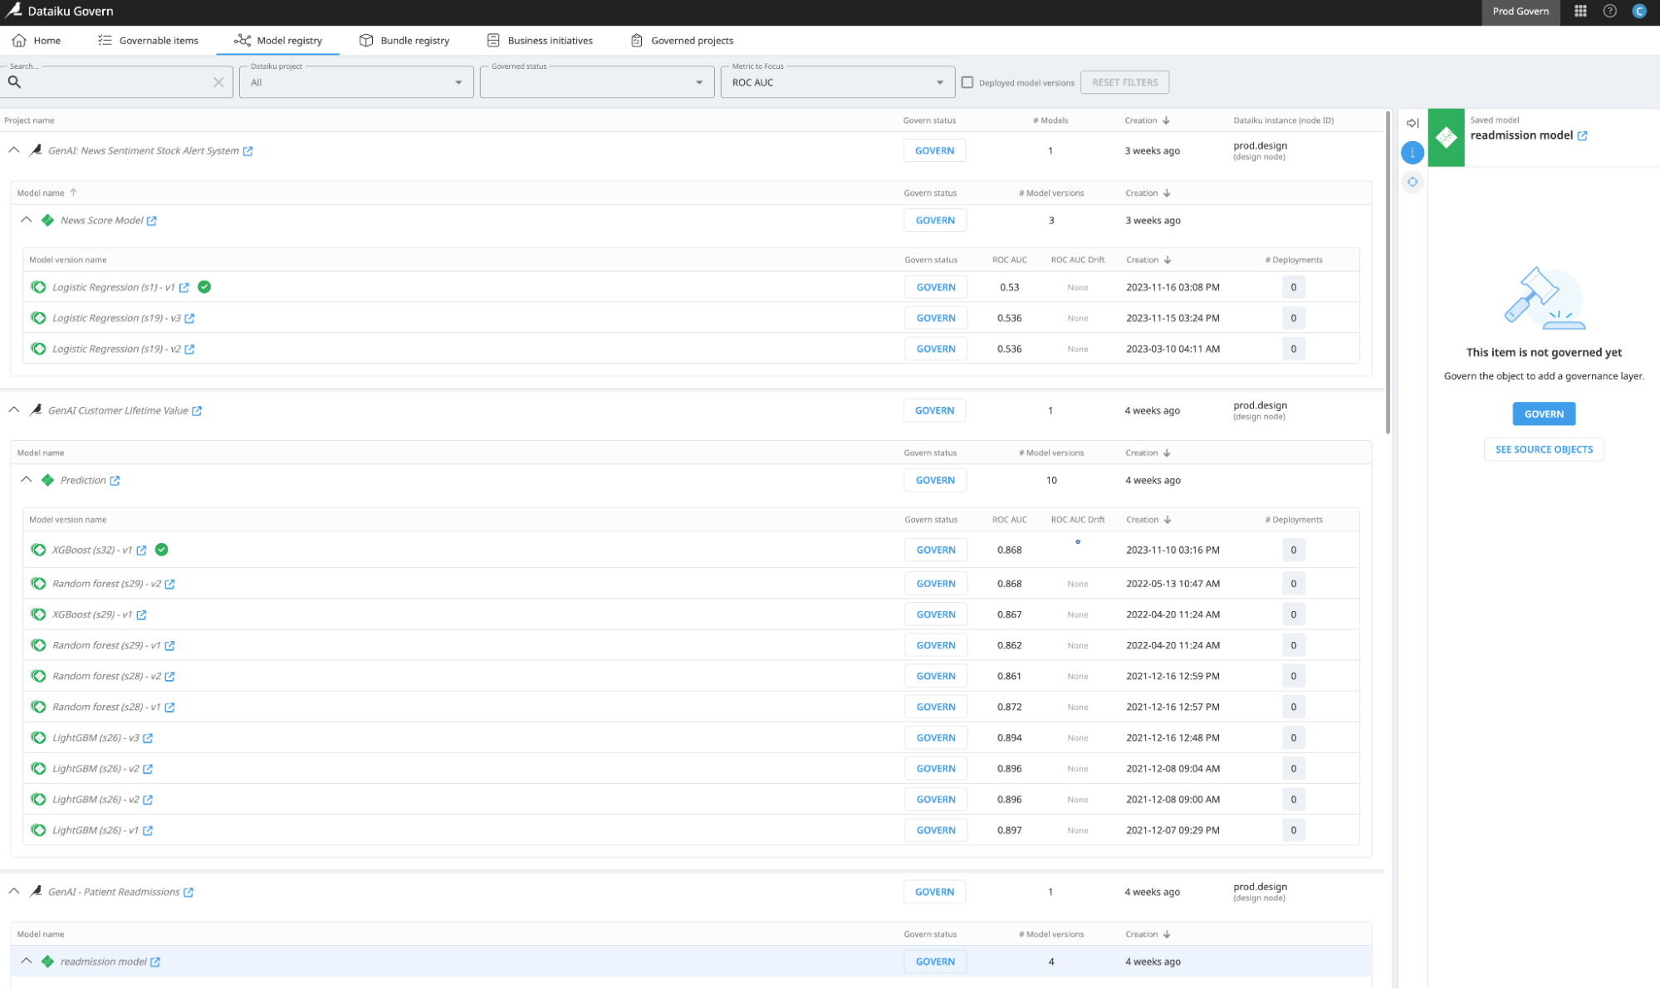Click the help question mark icon

click(1609, 12)
